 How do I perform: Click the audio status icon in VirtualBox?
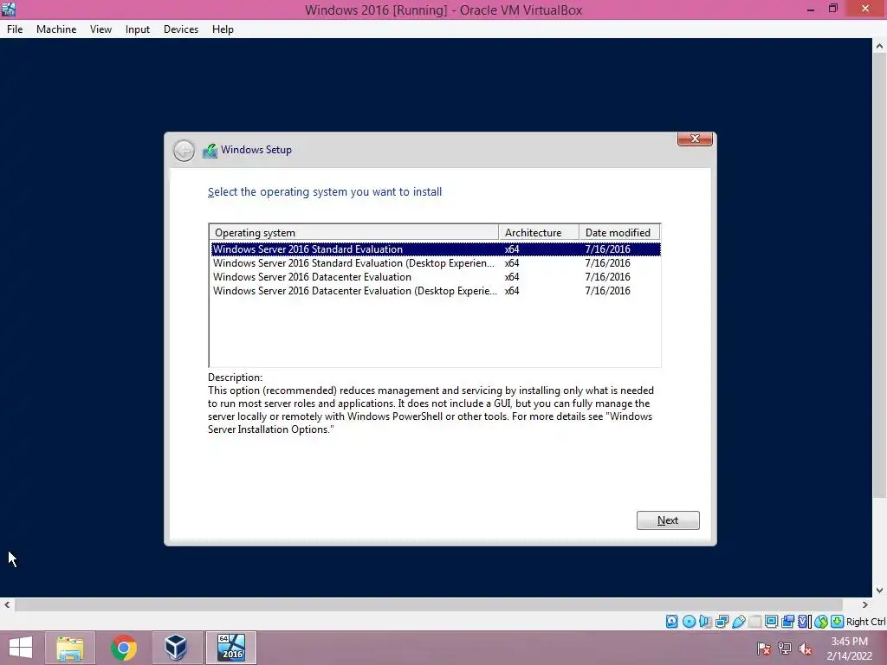(705, 622)
